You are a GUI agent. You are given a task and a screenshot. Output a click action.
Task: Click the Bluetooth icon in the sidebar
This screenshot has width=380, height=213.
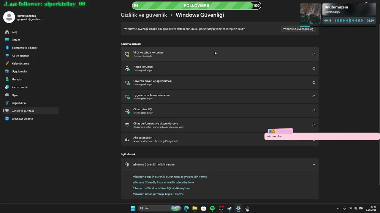click(7, 48)
